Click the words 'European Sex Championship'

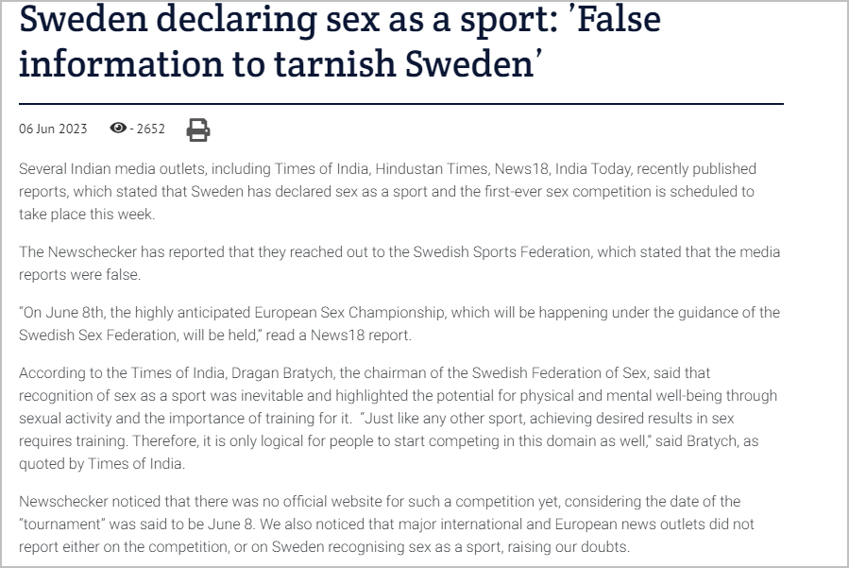click(x=349, y=313)
